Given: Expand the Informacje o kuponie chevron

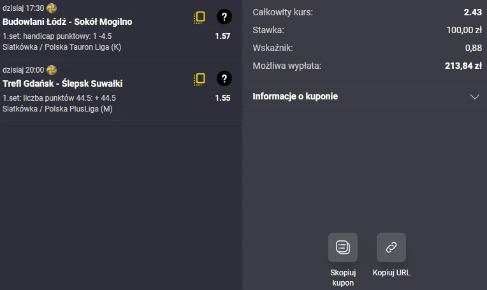Looking at the screenshot, I should 474,97.
